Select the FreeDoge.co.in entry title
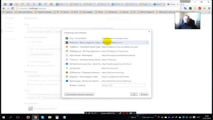 click(85, 51)
